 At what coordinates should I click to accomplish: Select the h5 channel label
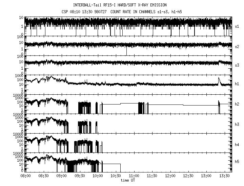tap(237, 162)
